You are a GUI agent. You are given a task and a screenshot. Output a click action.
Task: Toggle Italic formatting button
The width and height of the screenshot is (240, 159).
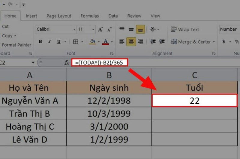49,41
